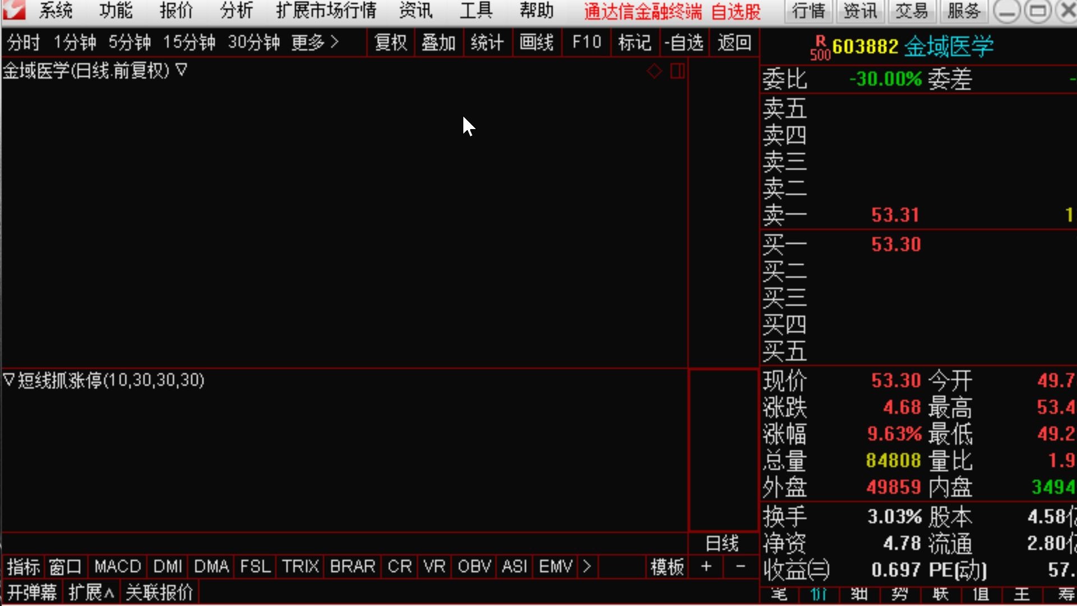Click the R 500 badge beside stock code
1077x606 pixels.
point(820,48)
